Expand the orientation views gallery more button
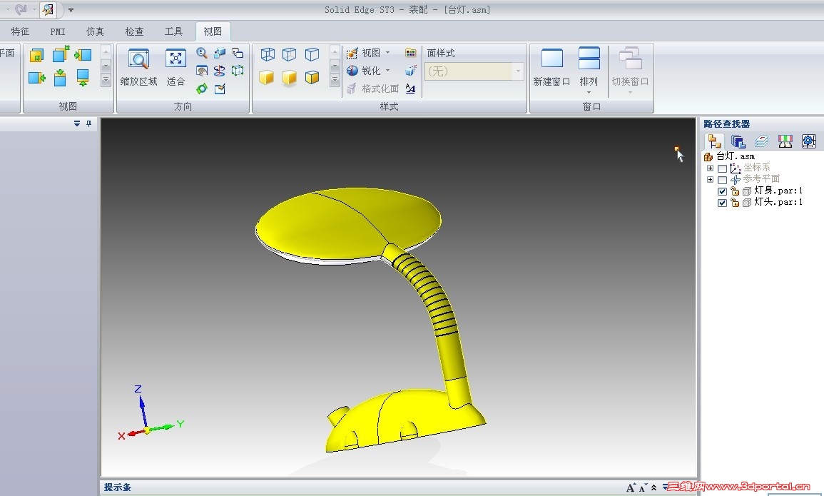The image size is (824, 496). point(106,81)
